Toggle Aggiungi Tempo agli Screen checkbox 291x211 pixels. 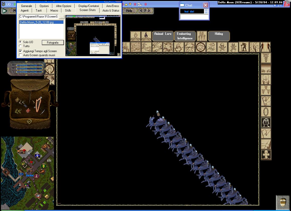click(20, 51)
